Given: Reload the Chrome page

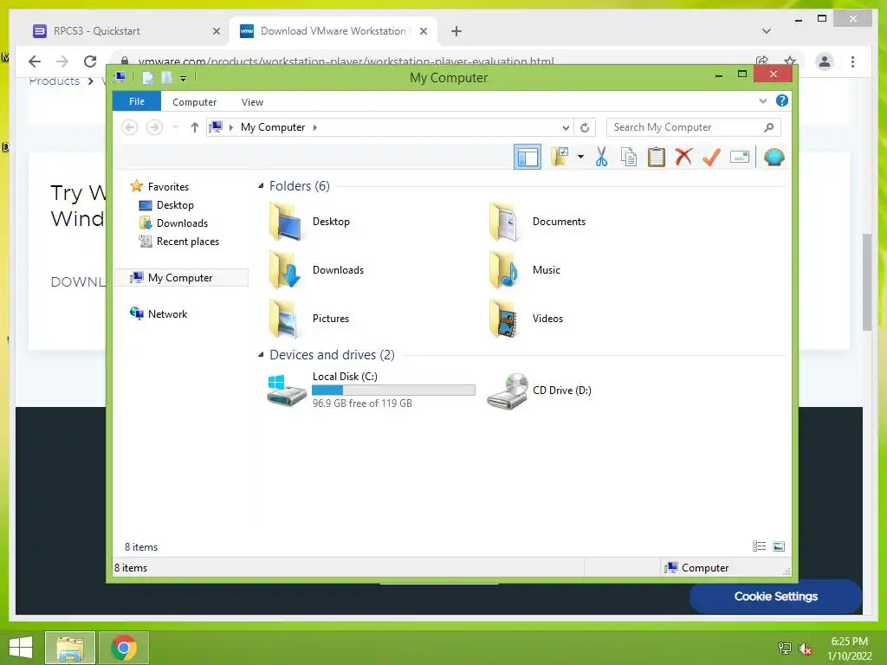Looking at the screenshot, I should 90,61.
